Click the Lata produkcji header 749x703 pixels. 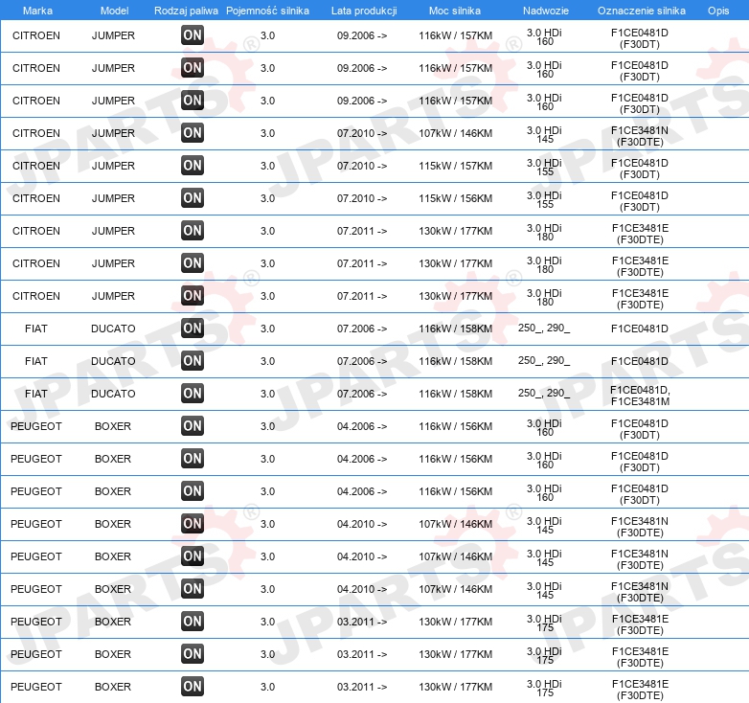click(364, 11)
